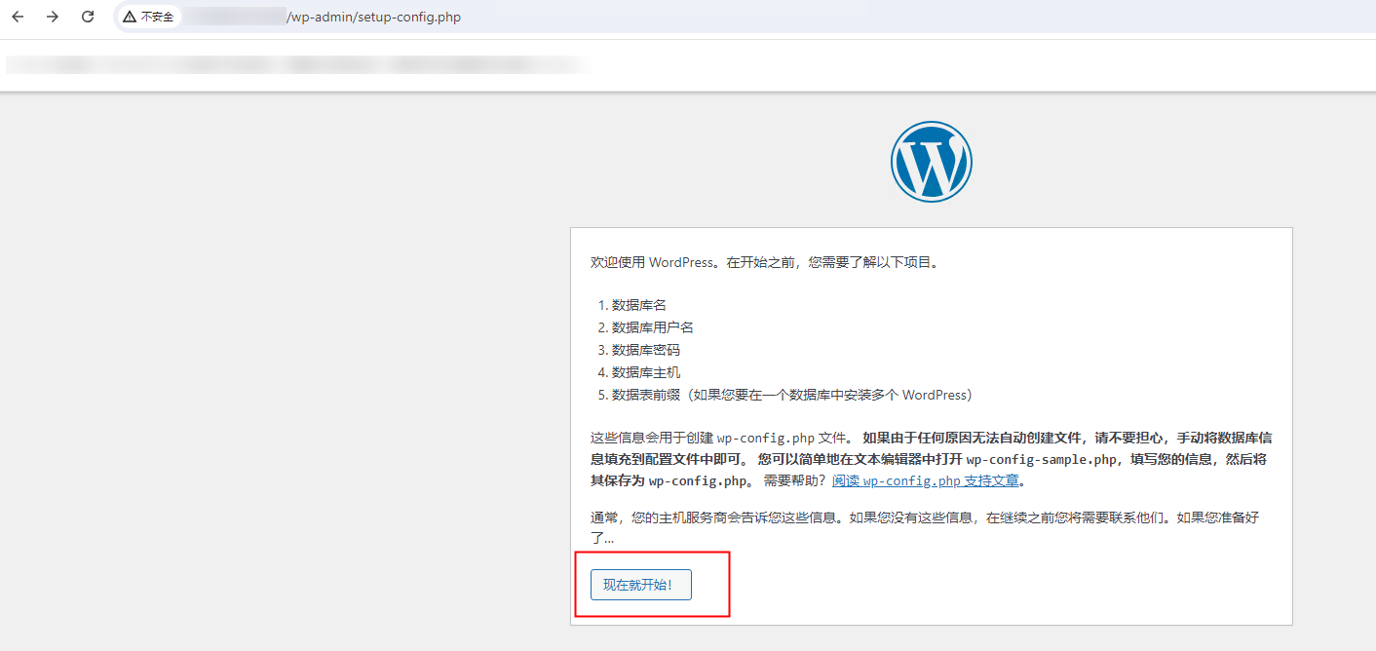This screenshot has width=1376, height=651.
Task: Go forward to the next page
Action: click(x=53, y=17)
